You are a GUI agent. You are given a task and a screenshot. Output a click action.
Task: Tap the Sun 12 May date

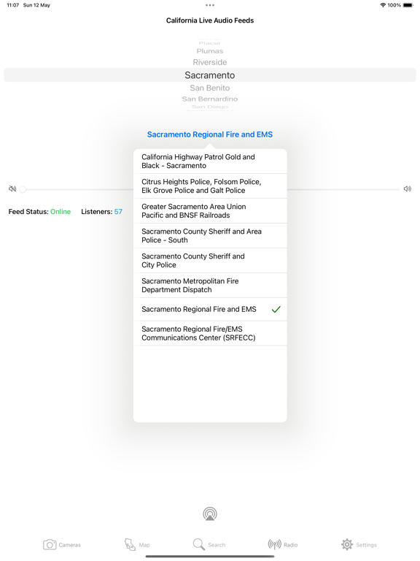(36, 5)
